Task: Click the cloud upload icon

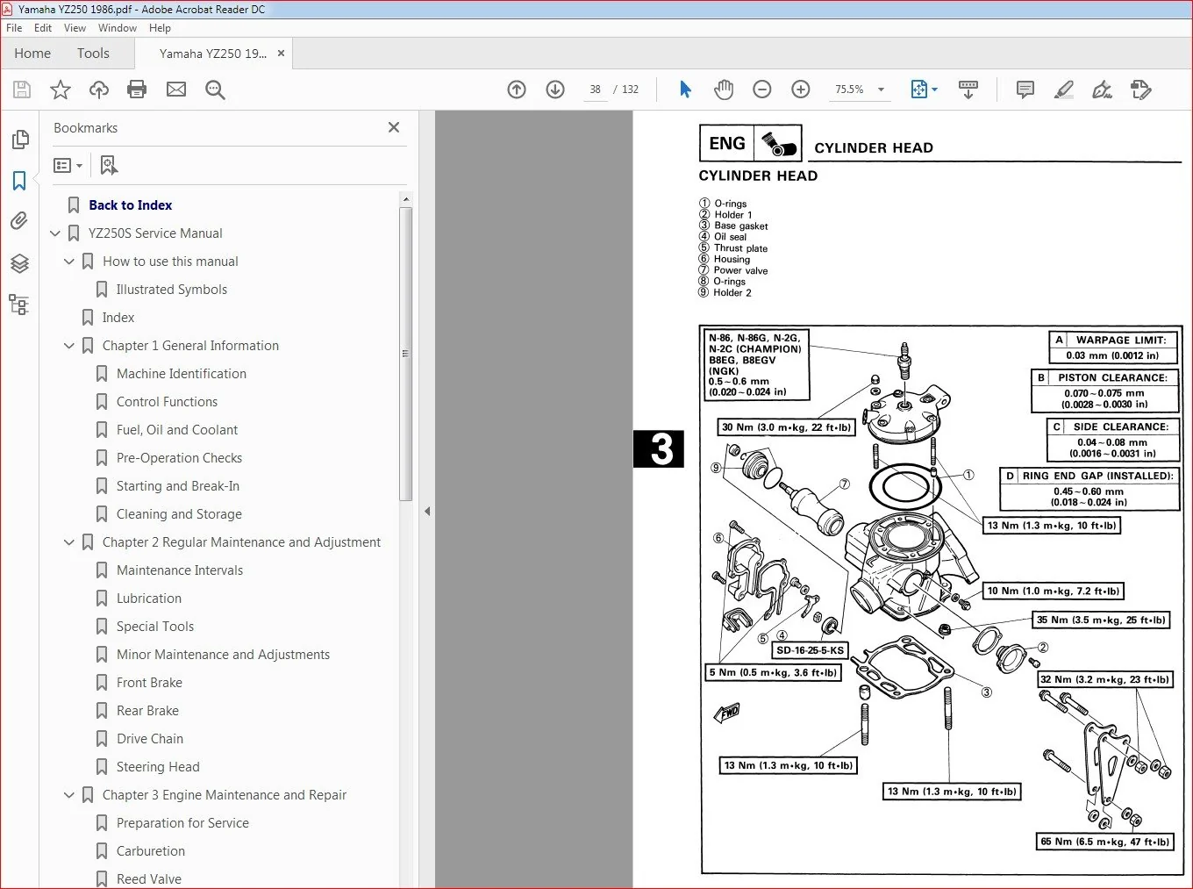Action: point(99,90)
